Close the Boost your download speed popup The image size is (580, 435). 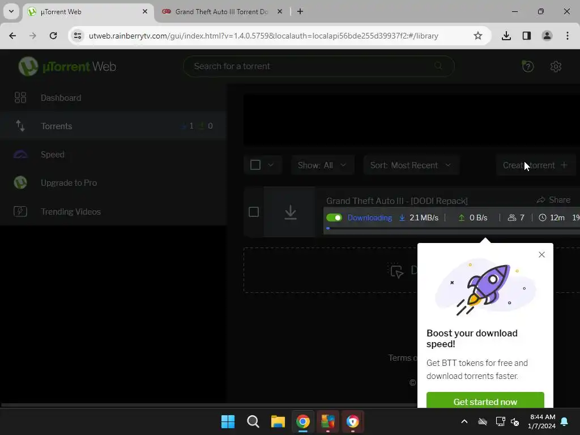click(541, 254)
